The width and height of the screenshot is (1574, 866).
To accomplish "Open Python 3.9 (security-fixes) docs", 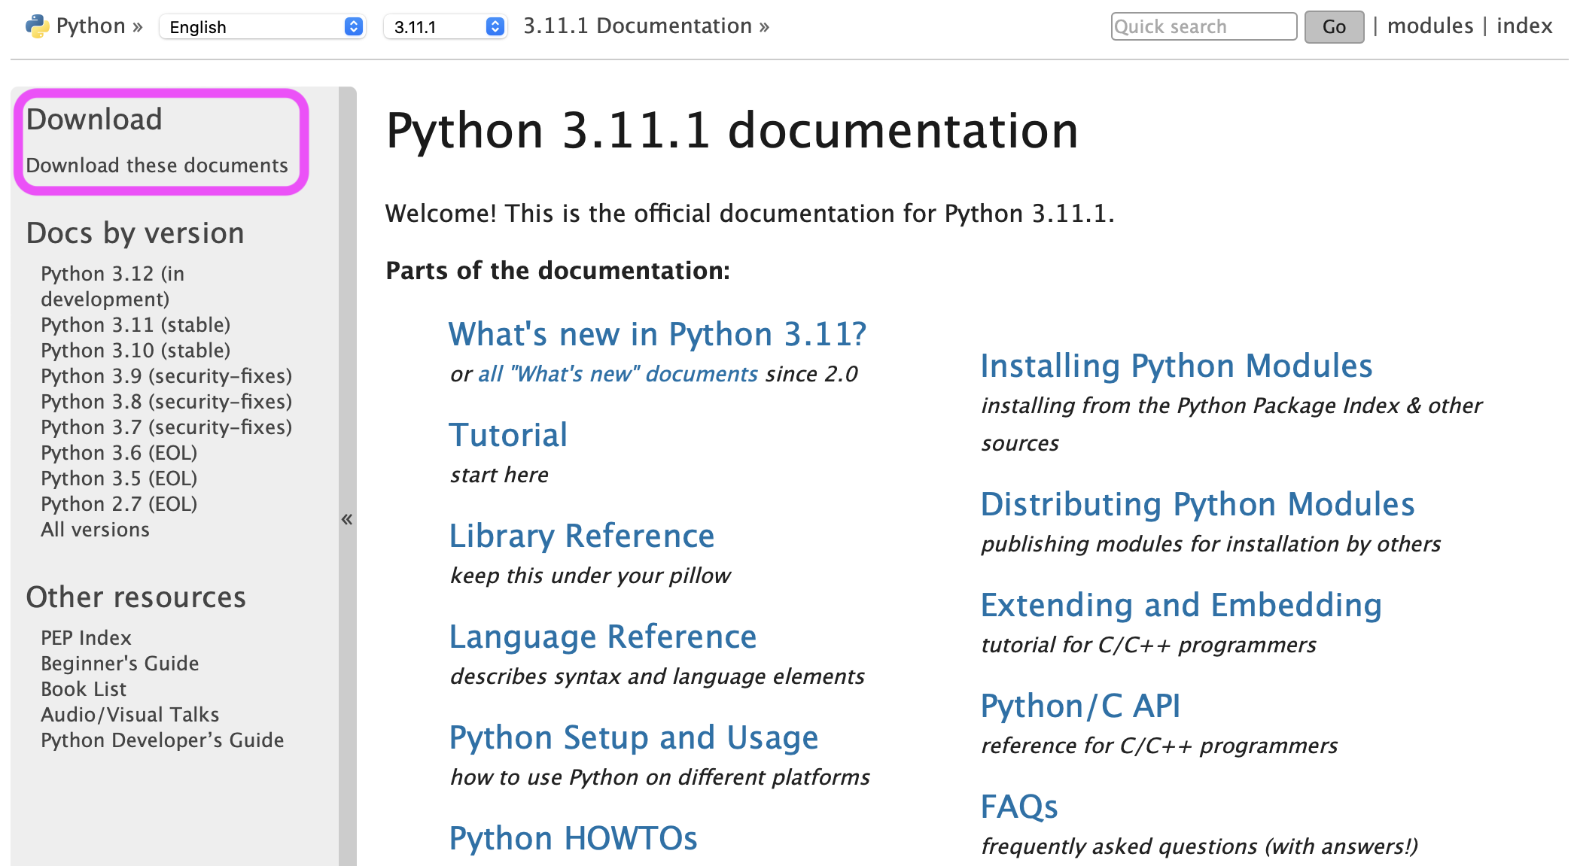I will (x=166, y=376).
